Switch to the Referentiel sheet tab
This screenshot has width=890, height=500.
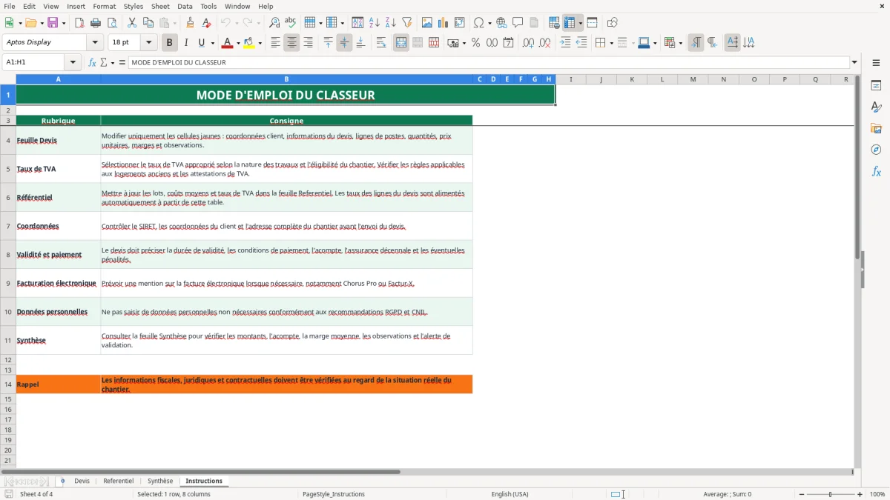(119, 481)
